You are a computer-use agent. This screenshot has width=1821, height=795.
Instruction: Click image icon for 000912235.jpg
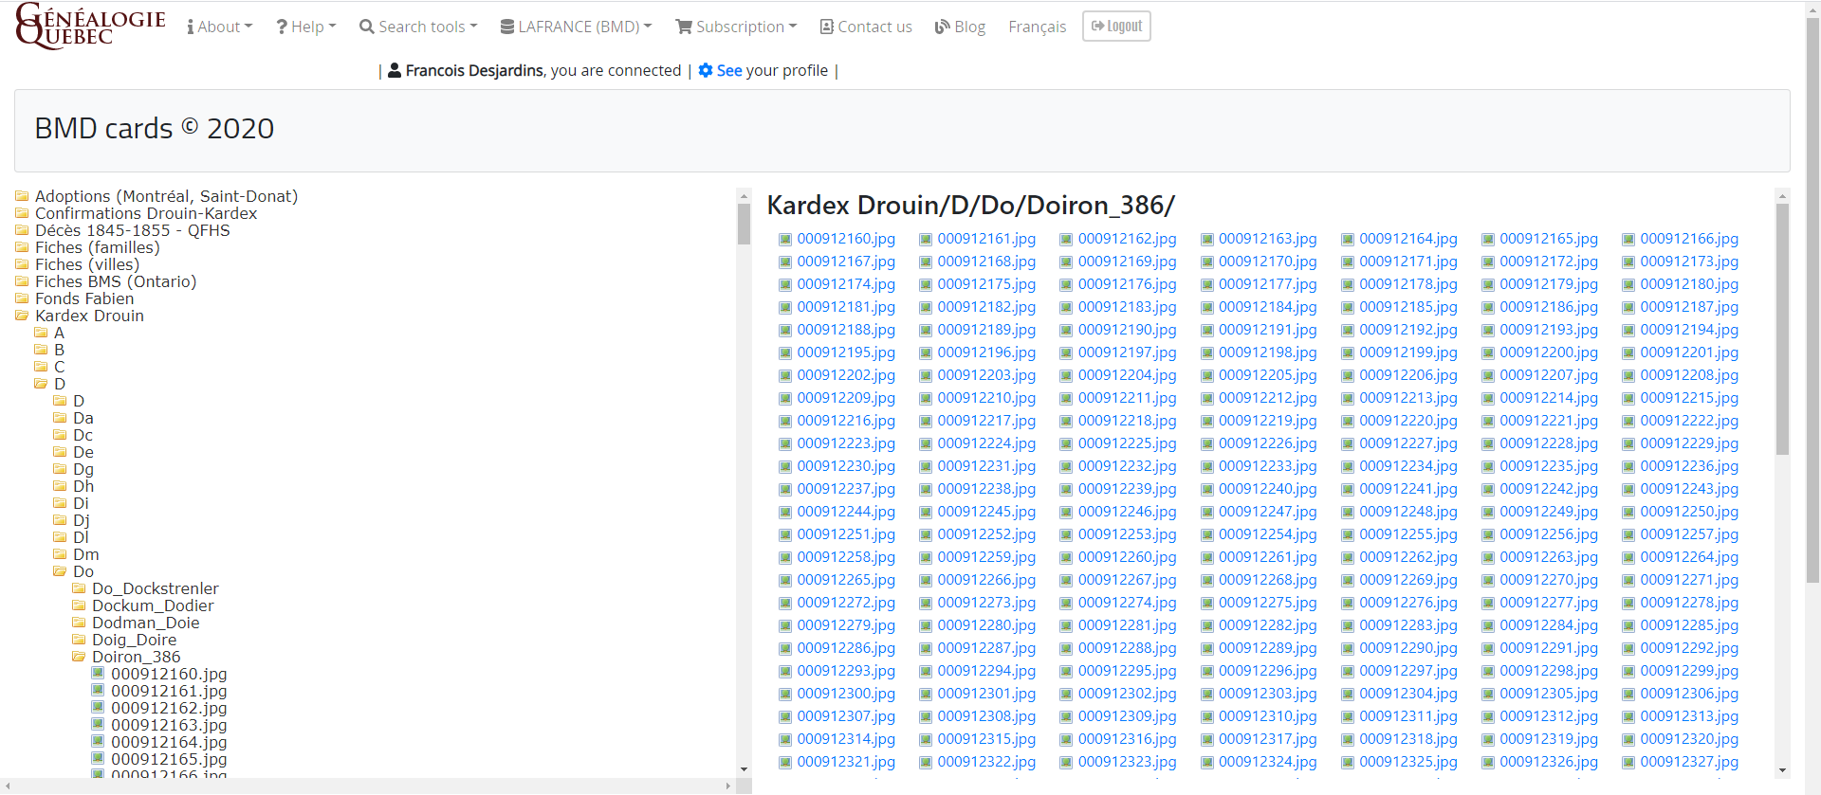click(1488, 467)
